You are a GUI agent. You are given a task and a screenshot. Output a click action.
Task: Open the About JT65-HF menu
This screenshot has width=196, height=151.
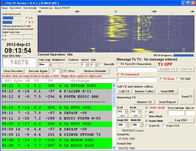[x=62, y=8]
